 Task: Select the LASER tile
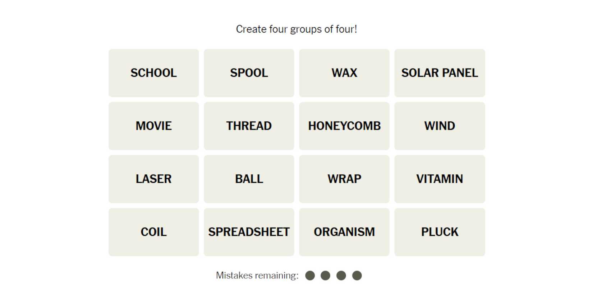click(153, 179)
